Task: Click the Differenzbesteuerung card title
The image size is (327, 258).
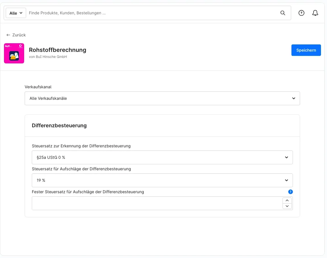Action: coord(59,126)
